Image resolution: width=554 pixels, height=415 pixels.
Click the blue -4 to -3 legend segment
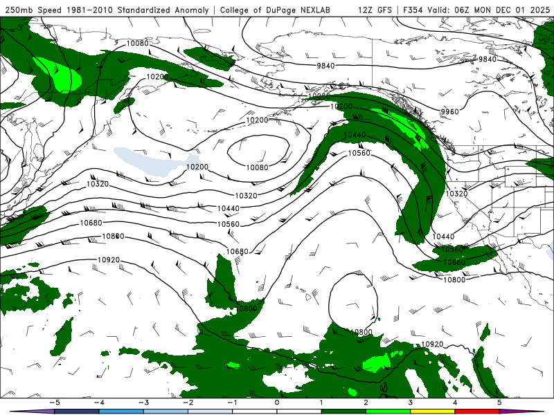coord(121,412)
